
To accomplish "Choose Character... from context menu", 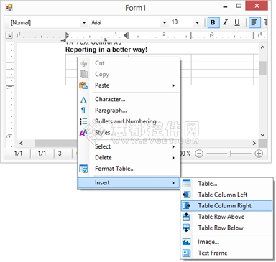I will click(x=129, y=100).
